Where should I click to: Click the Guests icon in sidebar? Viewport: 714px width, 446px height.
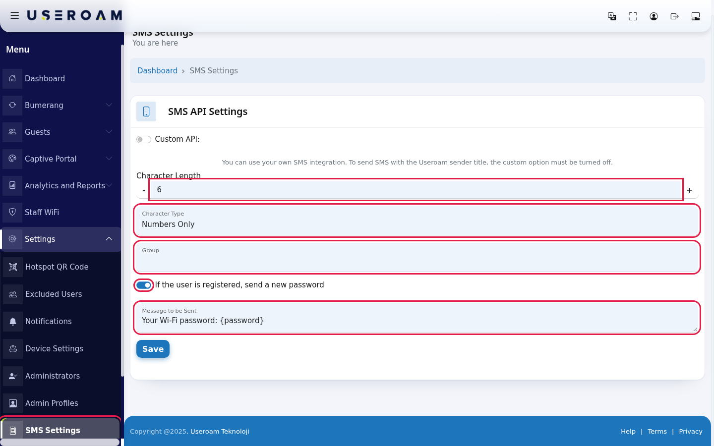coord(12,132)
